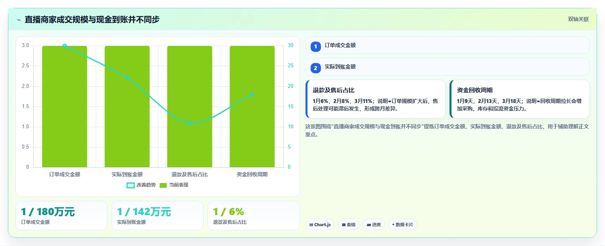Open the 退款及售后占比 info card
605x246 pixels.
pyautogui.click(x=375, y=99)
